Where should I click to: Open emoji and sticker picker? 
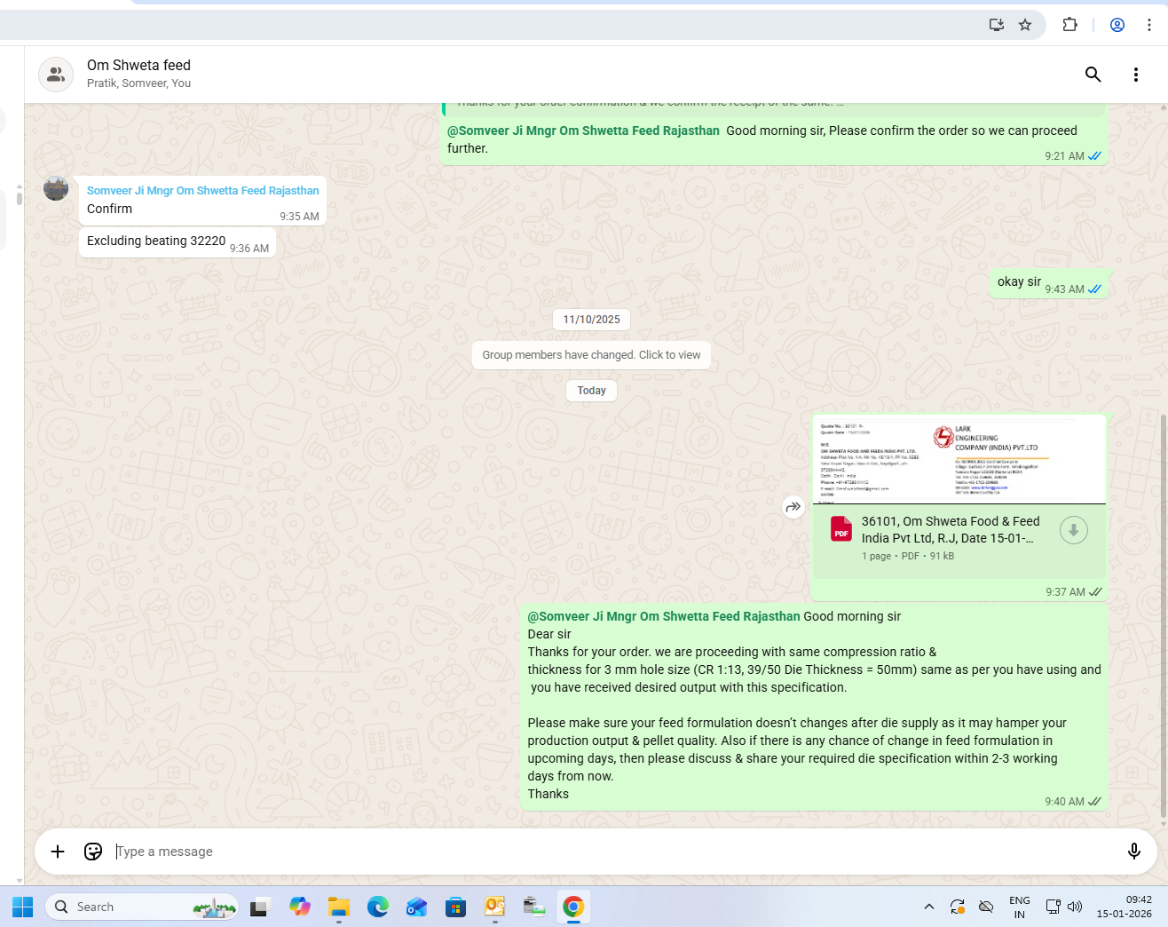(x=93, y=852)
